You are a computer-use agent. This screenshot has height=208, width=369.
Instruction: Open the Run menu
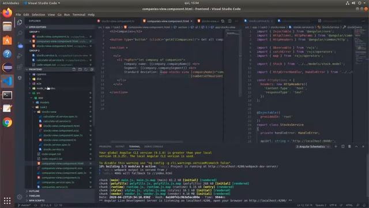coord(67,14)
